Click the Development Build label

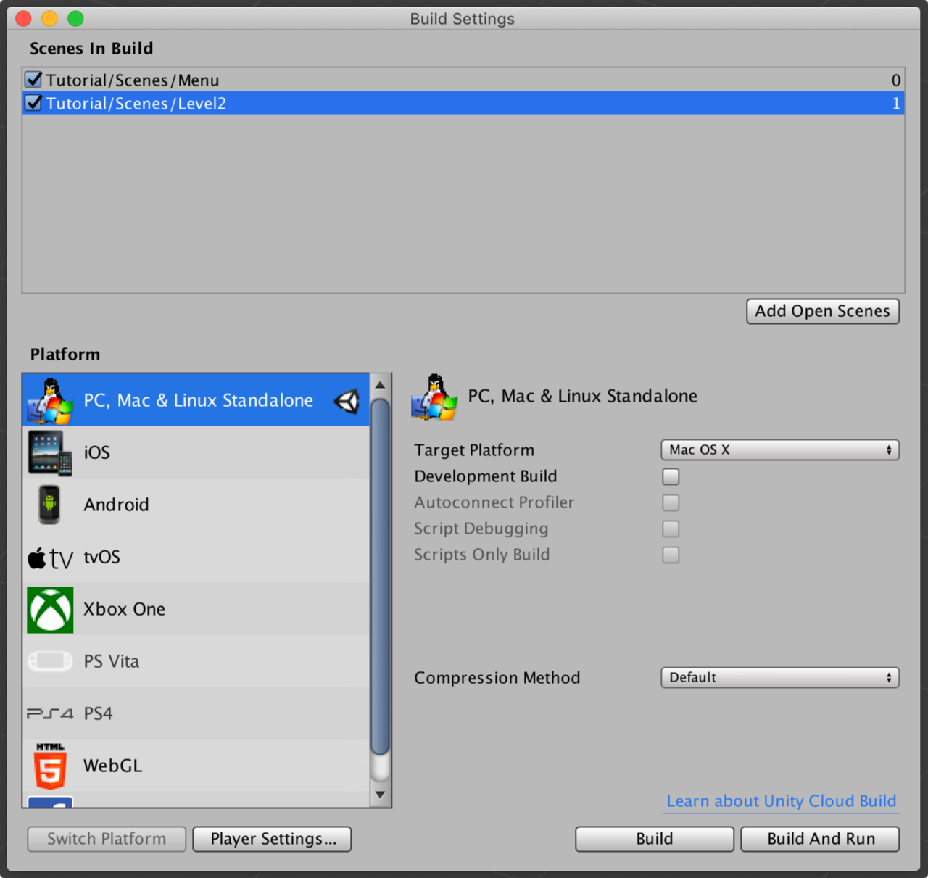click(x=486, y=476)
